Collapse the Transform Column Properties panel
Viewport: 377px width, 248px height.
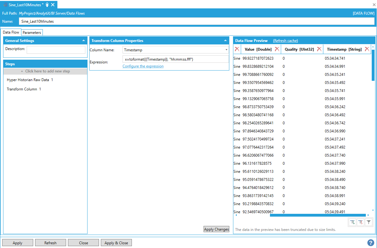pos(225,41)
